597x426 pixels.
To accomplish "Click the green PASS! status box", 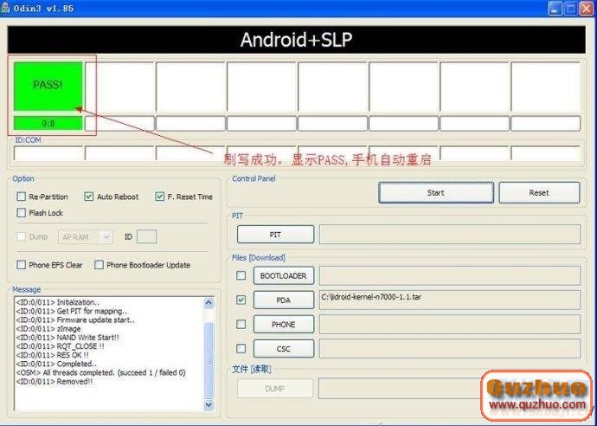I will click(48, 86).
